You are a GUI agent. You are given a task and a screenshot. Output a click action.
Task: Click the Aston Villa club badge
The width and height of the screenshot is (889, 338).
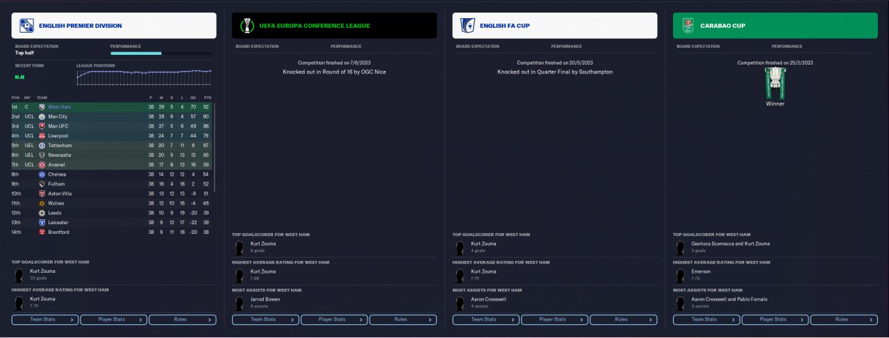42,194
